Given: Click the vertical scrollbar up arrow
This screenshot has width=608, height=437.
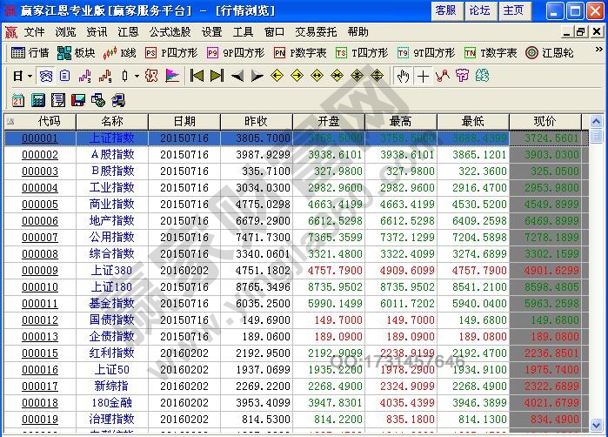Looking at the screenshot, I should click(x=596, y=122).
